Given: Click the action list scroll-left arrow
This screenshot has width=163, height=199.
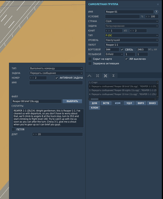Looking at the screenshot, I should [x=90, y=99].
